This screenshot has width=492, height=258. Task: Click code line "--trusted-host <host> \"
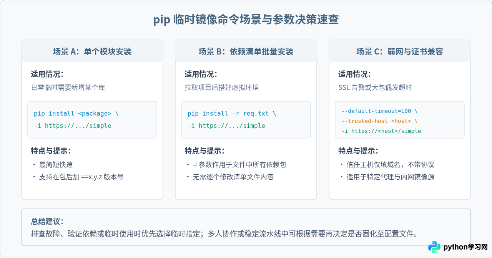click(379, 121)
